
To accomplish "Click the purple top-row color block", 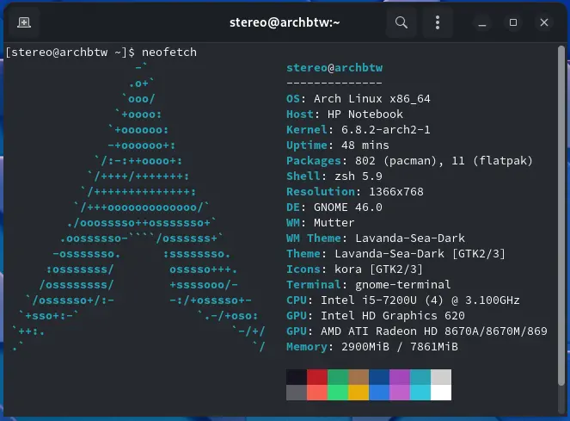I will point(400,377).
